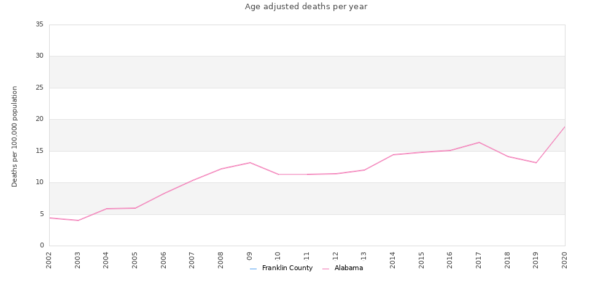Click the Alabama line point at 2014

[393, 155]
